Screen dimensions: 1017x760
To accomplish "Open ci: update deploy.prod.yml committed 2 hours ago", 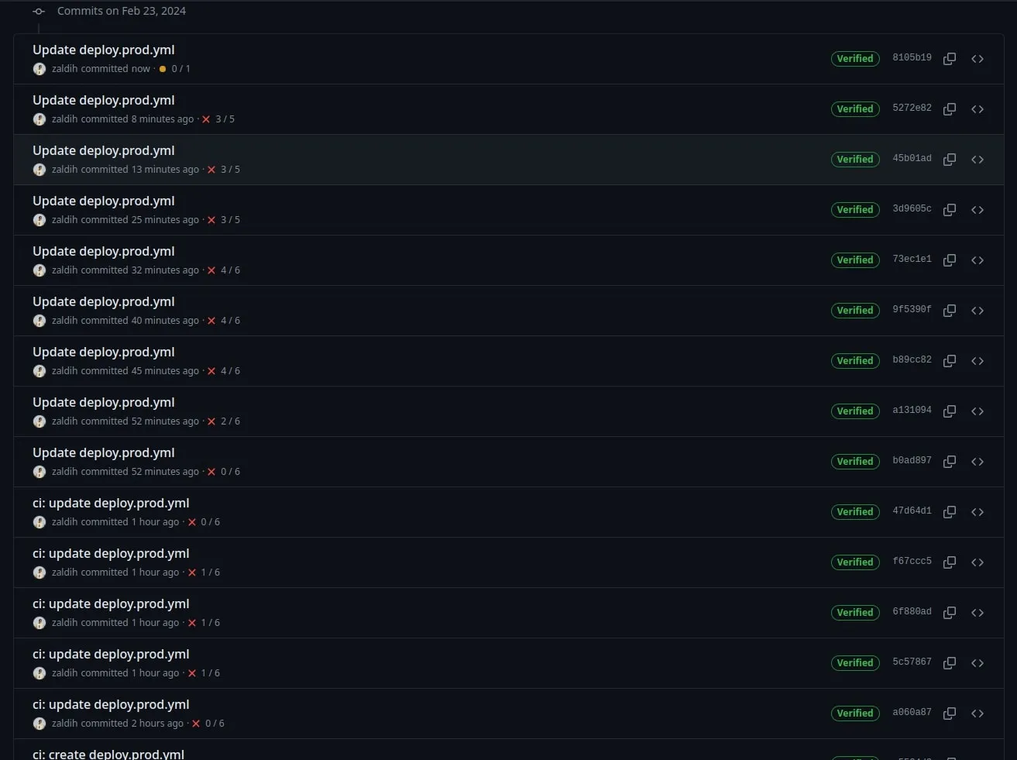I will point(111,704).
